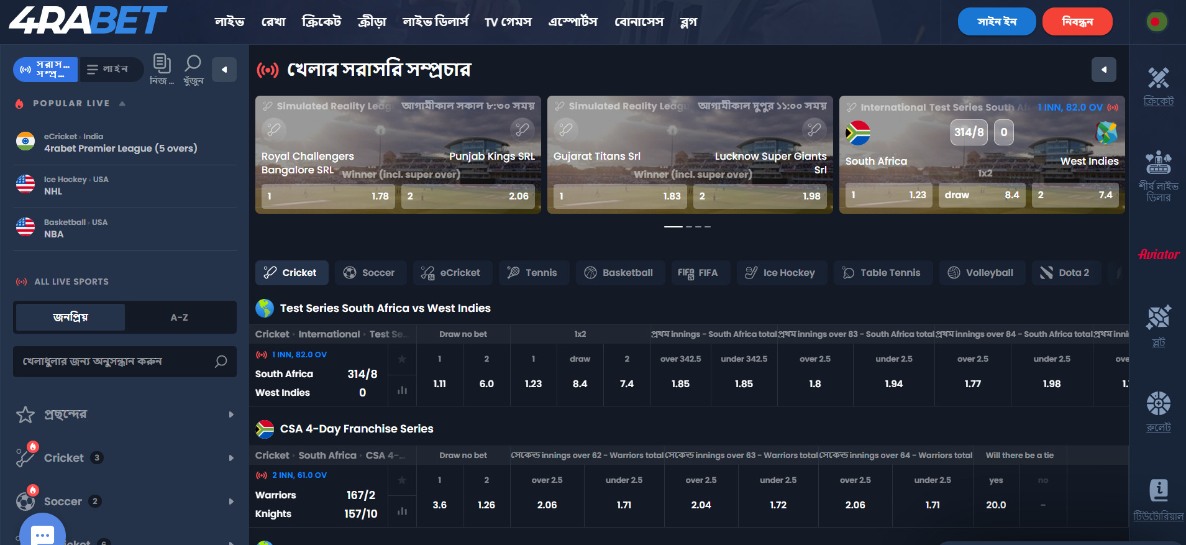Select Gujarat Titans Srl odds 1.83

click(620, 196)
